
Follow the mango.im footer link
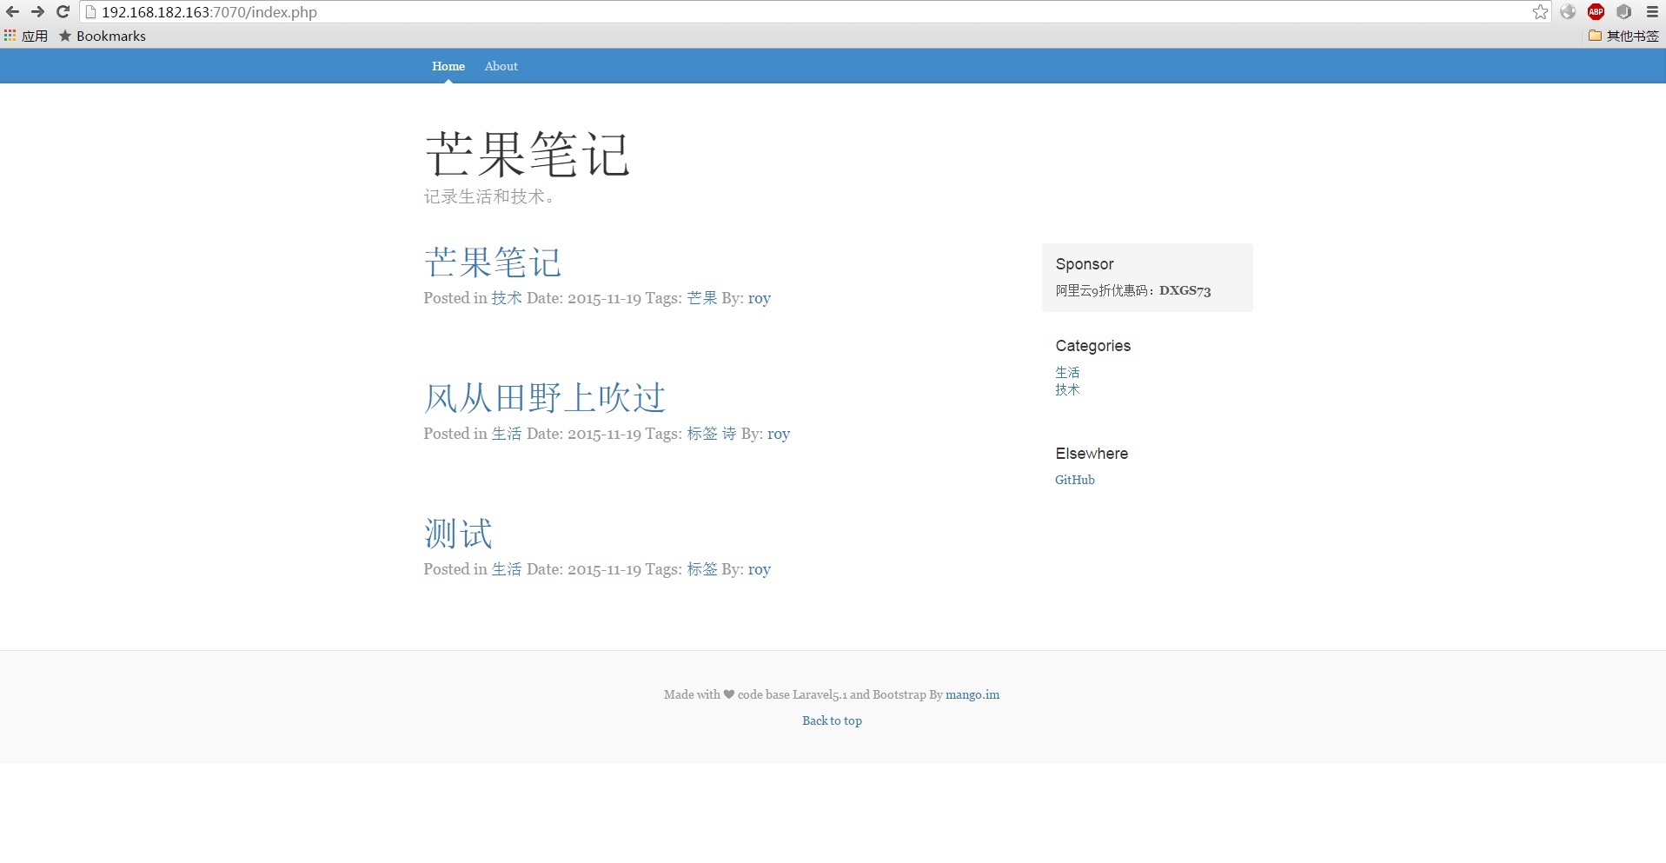[972, 694]
